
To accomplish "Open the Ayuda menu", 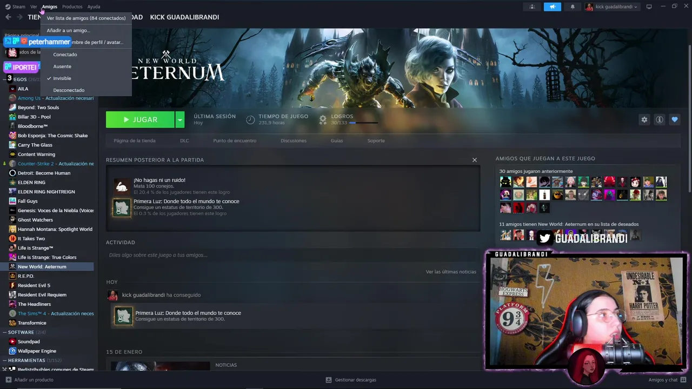I will tap(94, 6).
